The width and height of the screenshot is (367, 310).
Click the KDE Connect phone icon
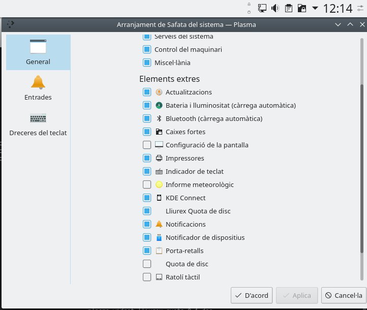tap(159, 198)
